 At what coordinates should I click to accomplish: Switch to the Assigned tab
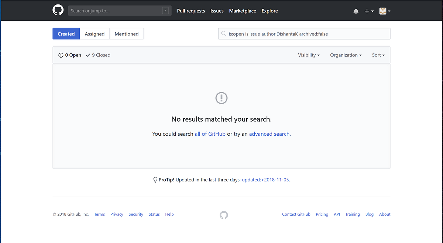[95, 33]
